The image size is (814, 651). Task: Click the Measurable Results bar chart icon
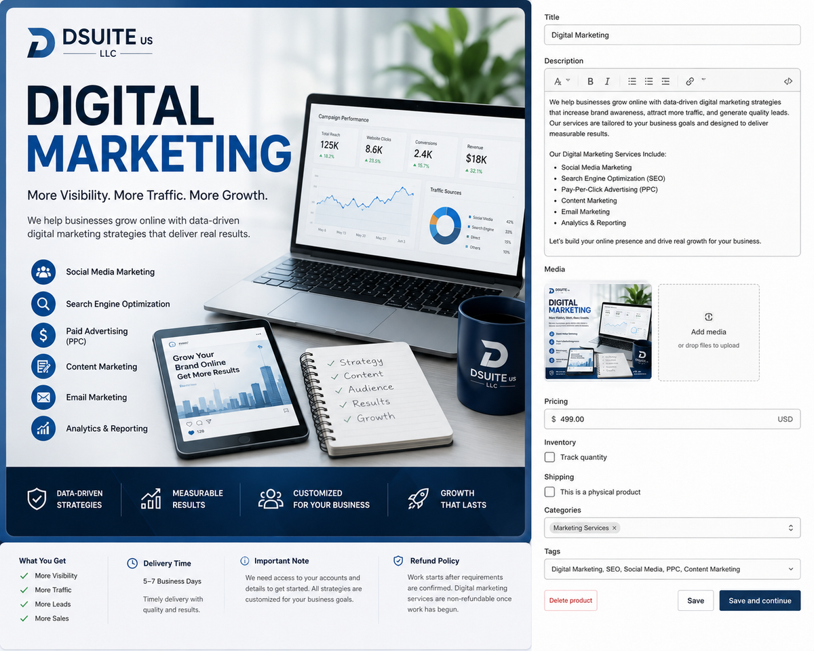[151, 498]
